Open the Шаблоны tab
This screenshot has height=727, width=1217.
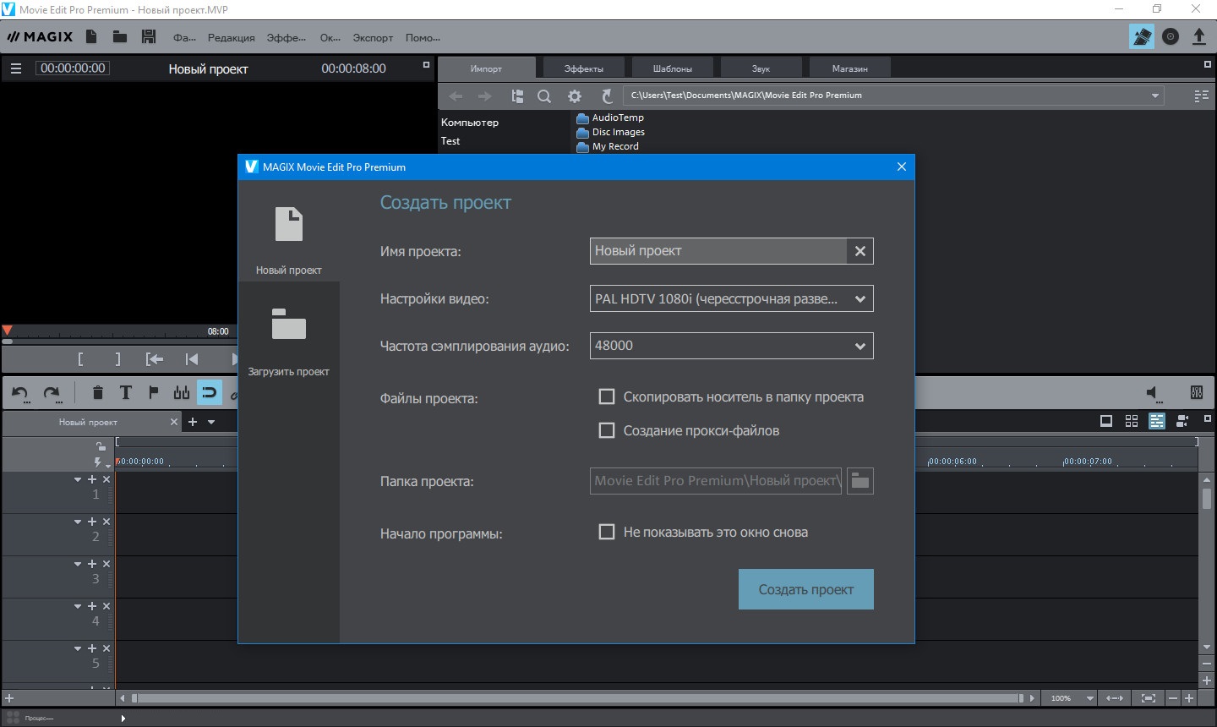tap(673, 68)
